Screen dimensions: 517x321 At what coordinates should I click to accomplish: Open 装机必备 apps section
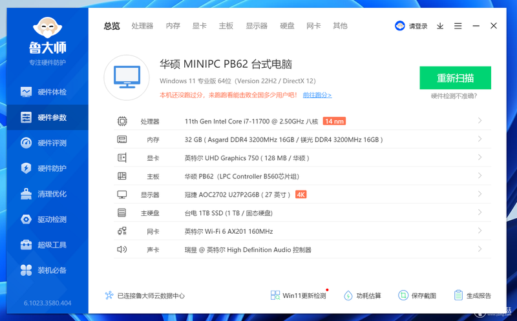pyautogui.click(x=47, y=270)
